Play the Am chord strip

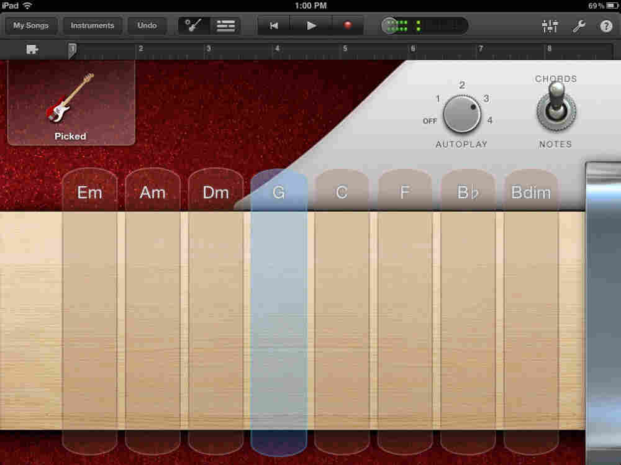153,311
